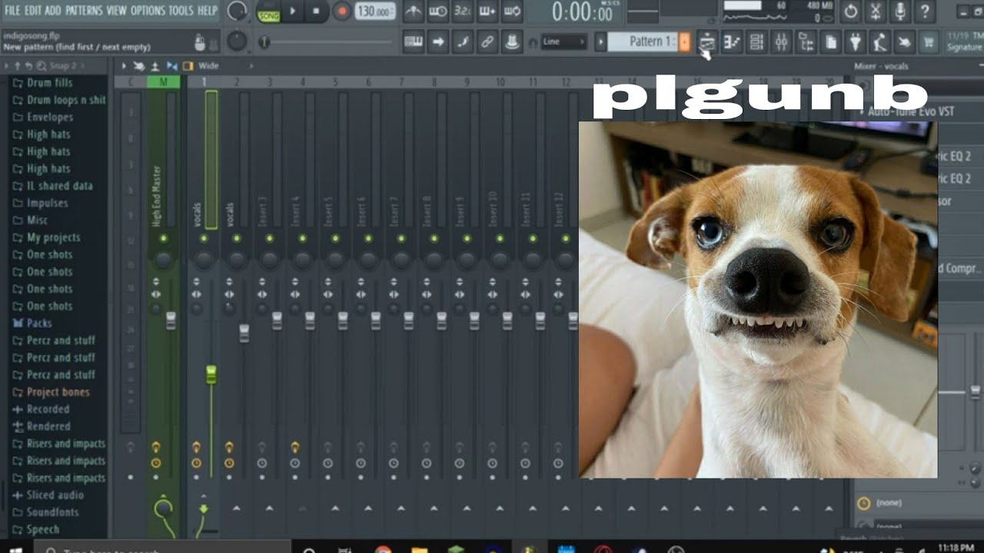The image size is (984, 553).
Task: Click the content library shopping cart icon
Action: [x=929, y=41]
